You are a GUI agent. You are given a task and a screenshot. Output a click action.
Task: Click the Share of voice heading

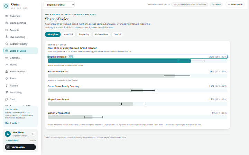tap(57, 19)
